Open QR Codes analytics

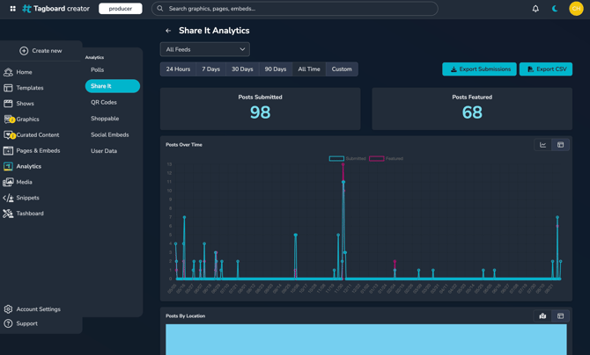point(104,103)
